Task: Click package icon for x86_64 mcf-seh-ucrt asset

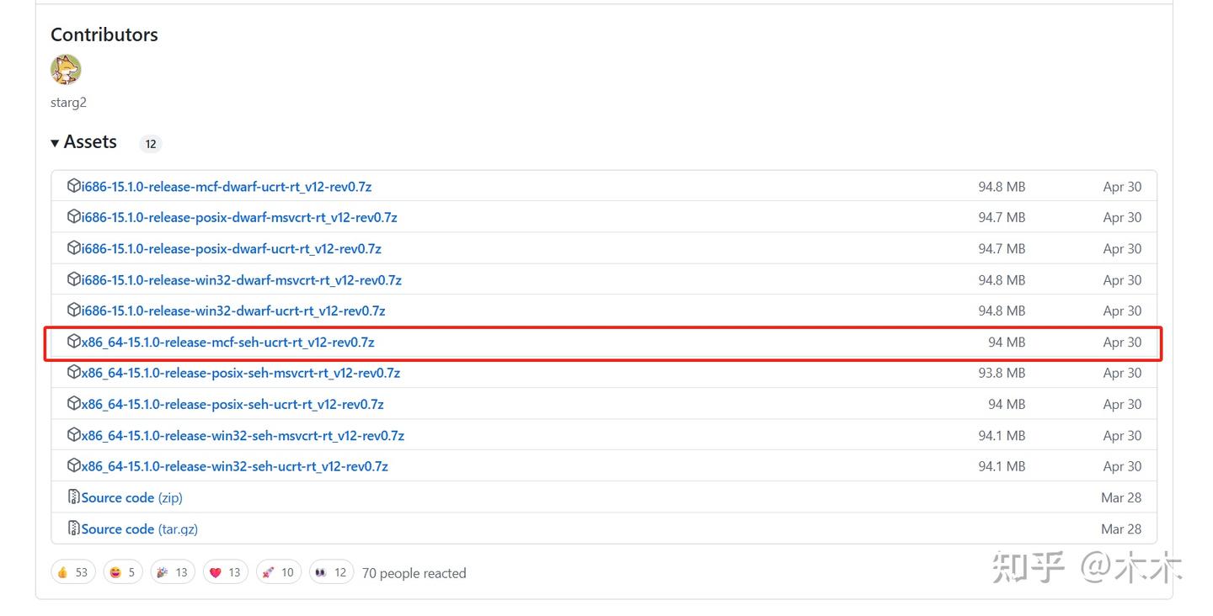Action: click(74, 342)
